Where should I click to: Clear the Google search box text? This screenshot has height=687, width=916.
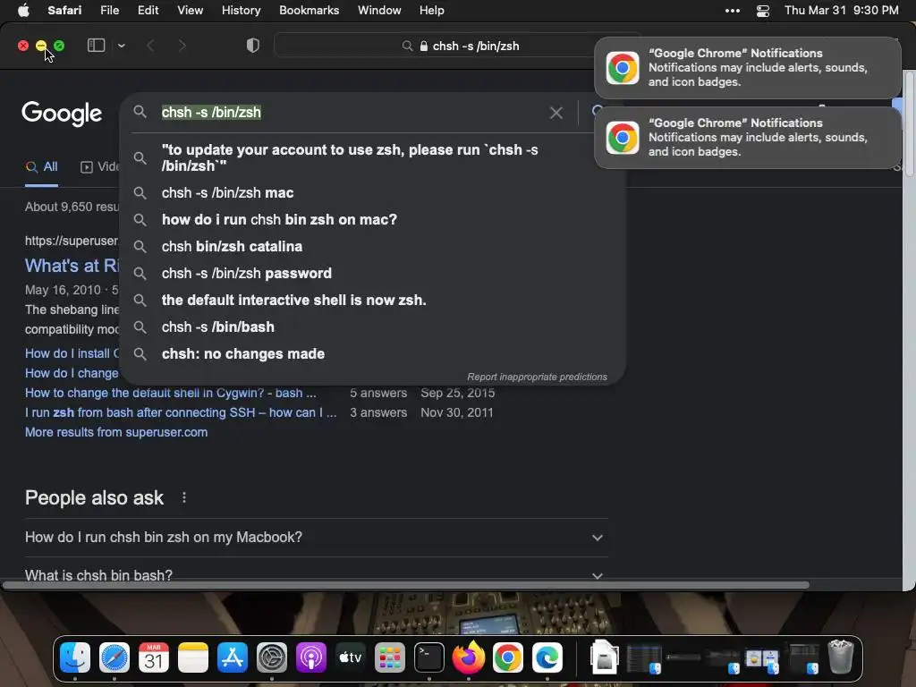[x=556, y=113]
